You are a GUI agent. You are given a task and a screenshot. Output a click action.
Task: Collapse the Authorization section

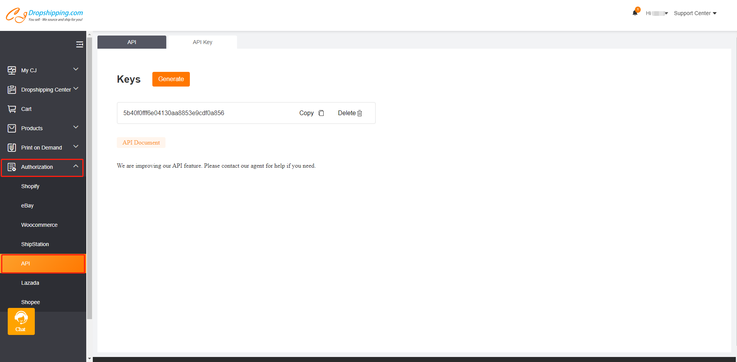[76, 167]
